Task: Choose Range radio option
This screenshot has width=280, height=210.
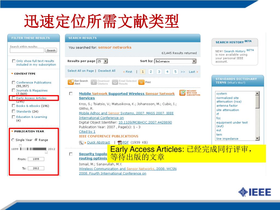Action: point(36,140)
